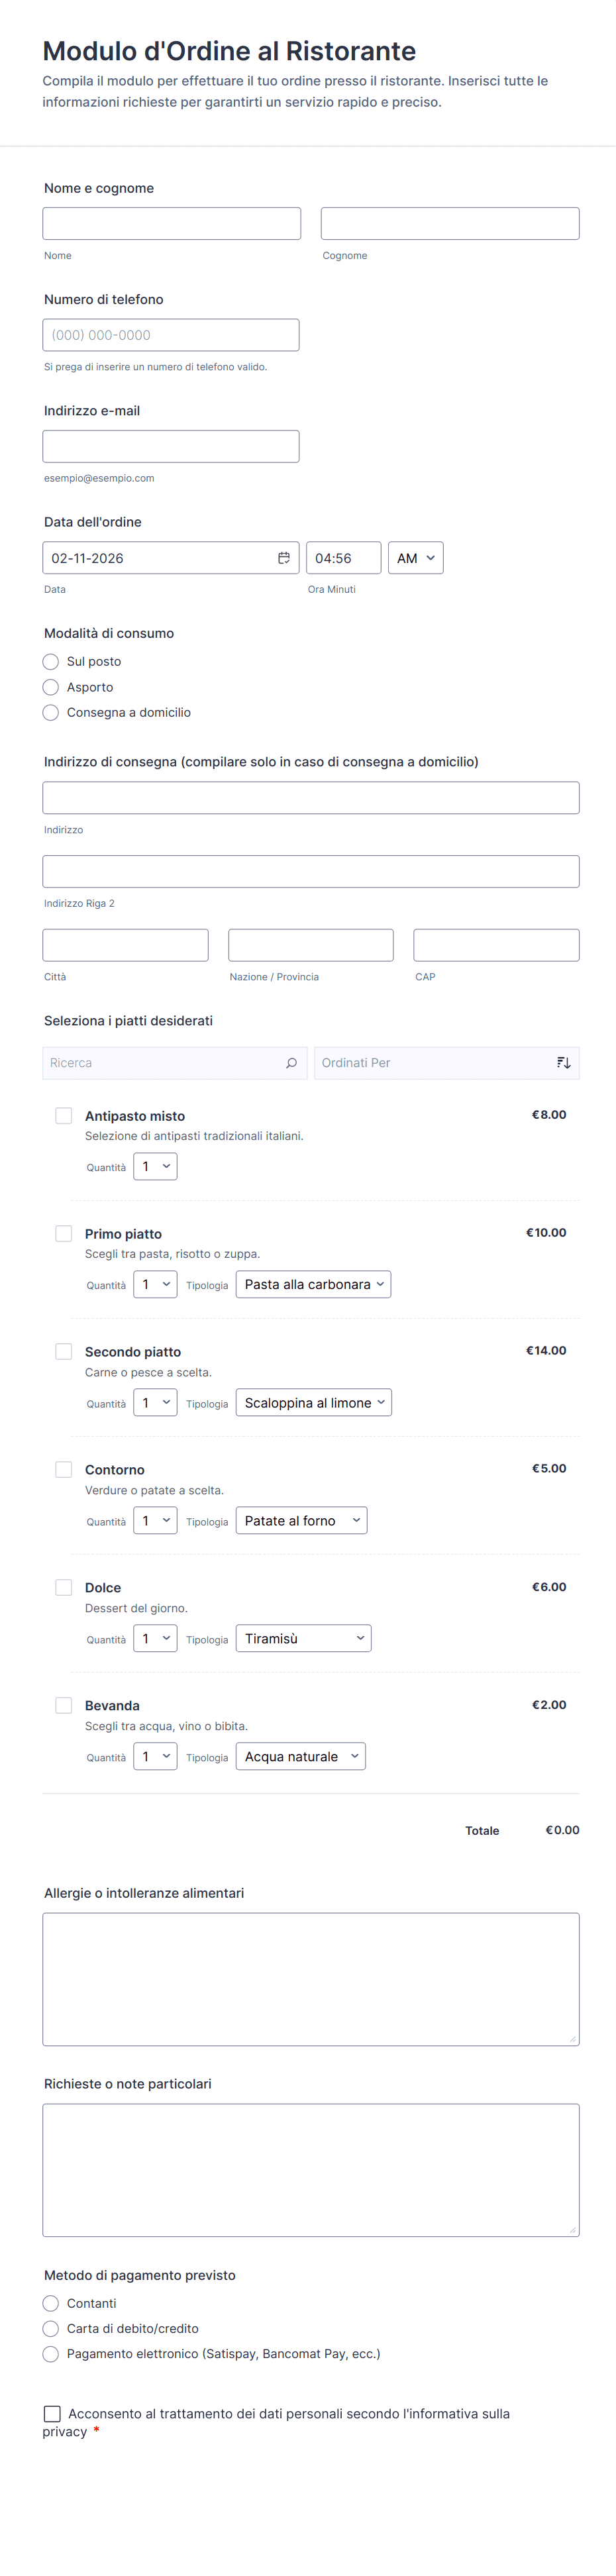Click the order time field
The height and width of the screenshot is (2576, 616).
point(343,558)
